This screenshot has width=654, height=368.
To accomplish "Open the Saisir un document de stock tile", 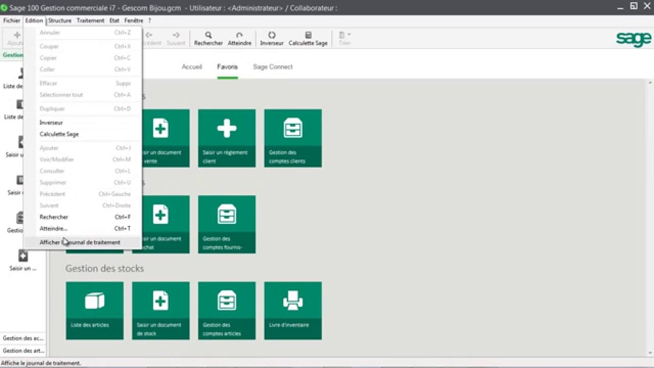I will click(x=160, y=311).
